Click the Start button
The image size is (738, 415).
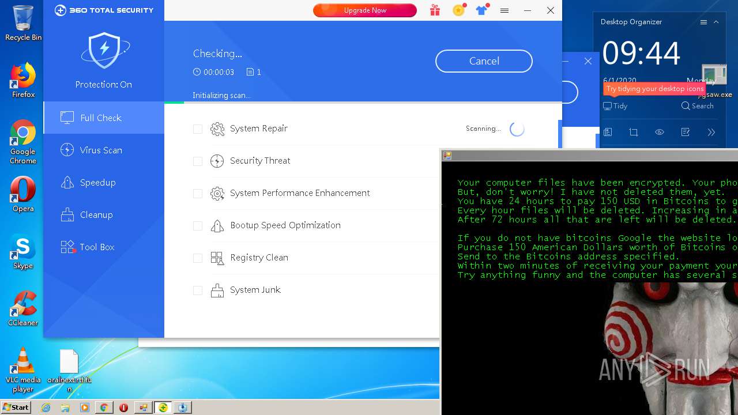click(x=16, y=408)
